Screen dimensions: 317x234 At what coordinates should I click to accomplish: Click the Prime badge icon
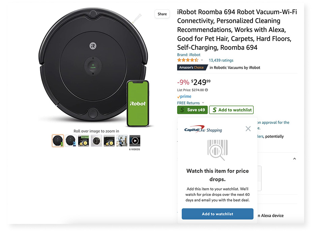click(x=184, y=96)
